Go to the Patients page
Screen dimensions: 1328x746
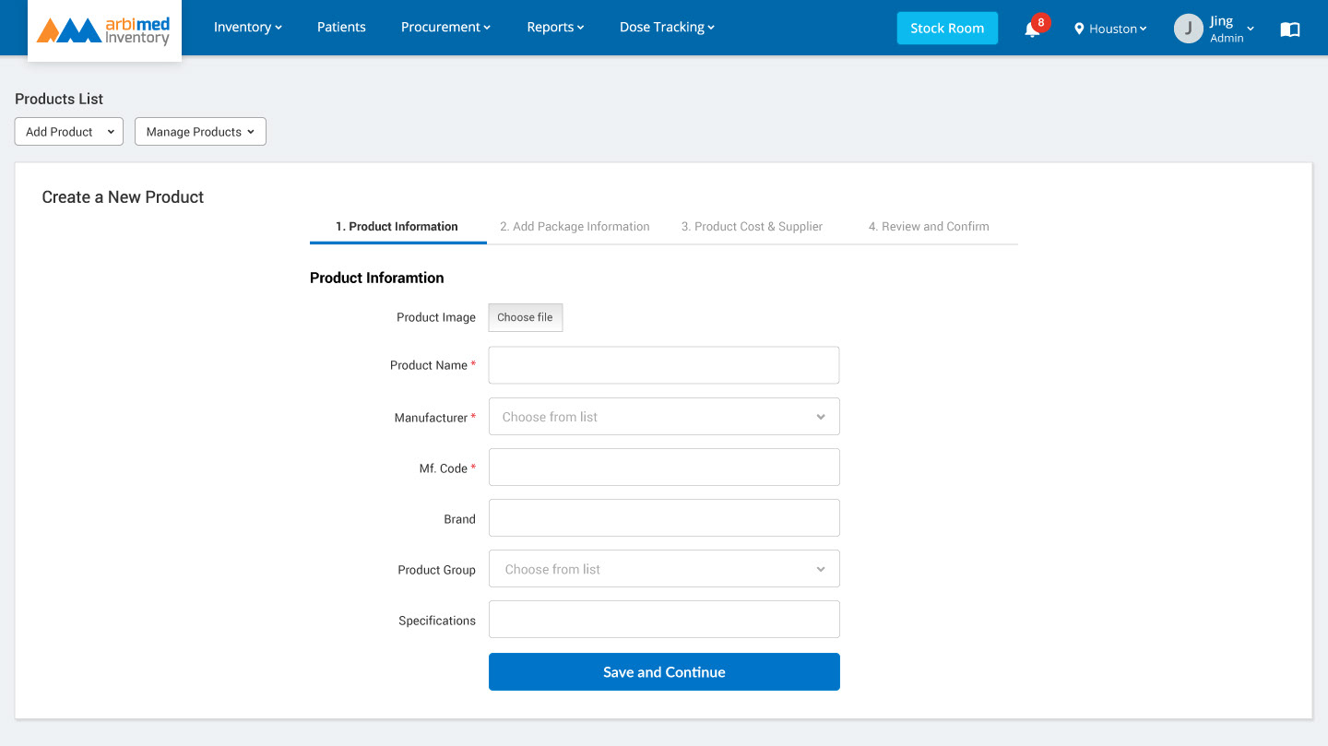click(x=341, y=28)
